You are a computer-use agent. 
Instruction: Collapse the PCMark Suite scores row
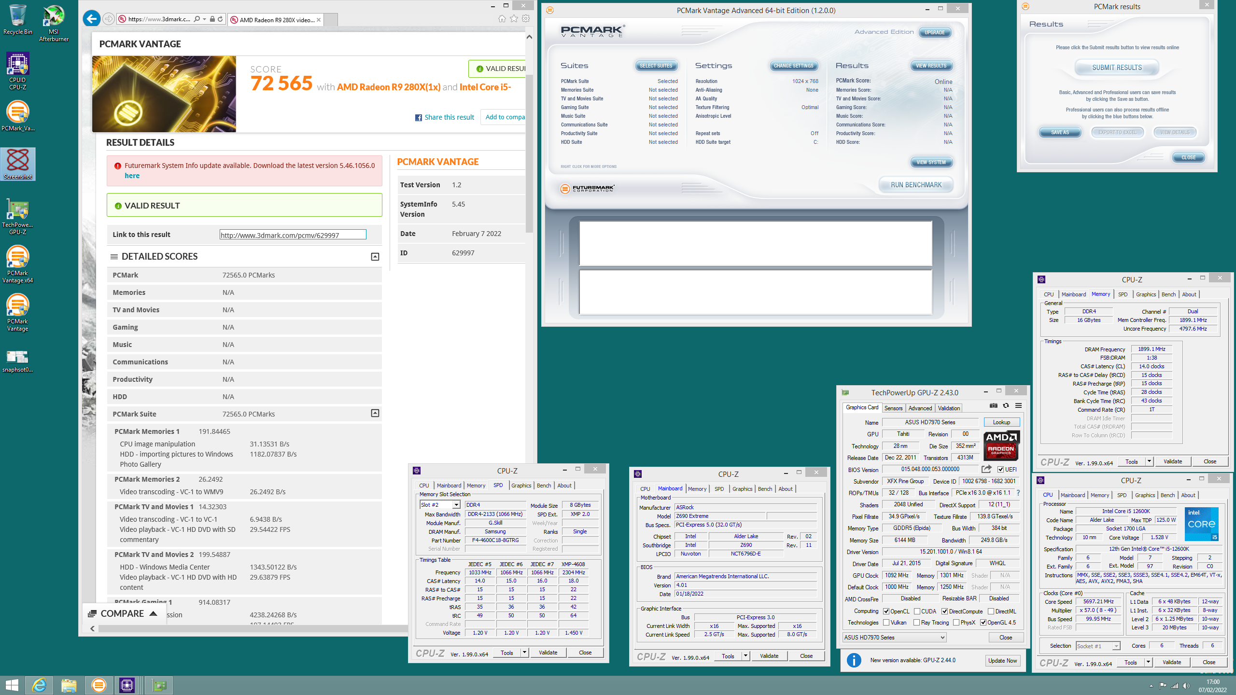375,413
